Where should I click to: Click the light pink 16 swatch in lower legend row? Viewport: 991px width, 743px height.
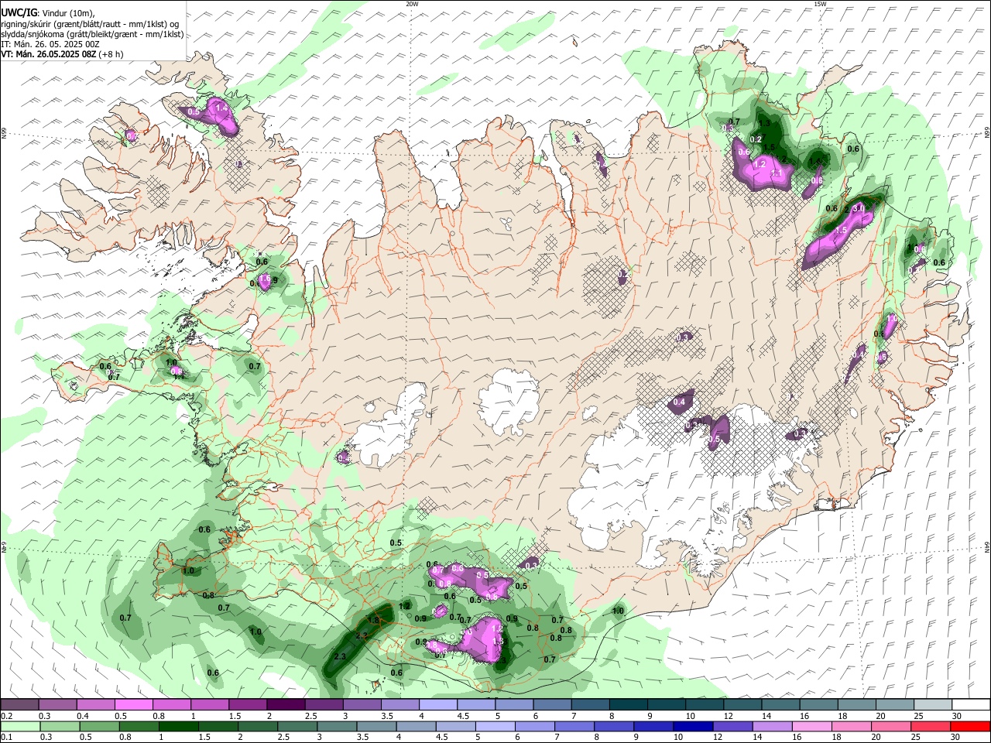point(811,727)
